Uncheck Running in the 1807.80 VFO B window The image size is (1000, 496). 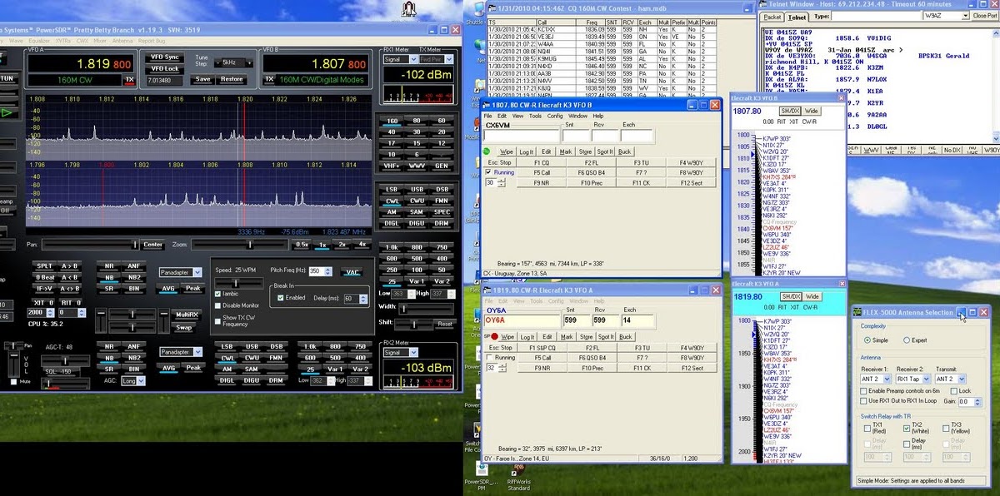click(x=488, y=171)
